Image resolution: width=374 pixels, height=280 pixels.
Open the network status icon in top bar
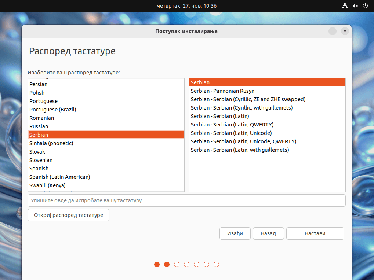[x=345, y=6]
